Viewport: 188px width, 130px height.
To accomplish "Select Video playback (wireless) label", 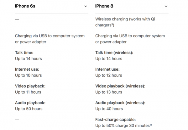I will [x=120, y=86].
